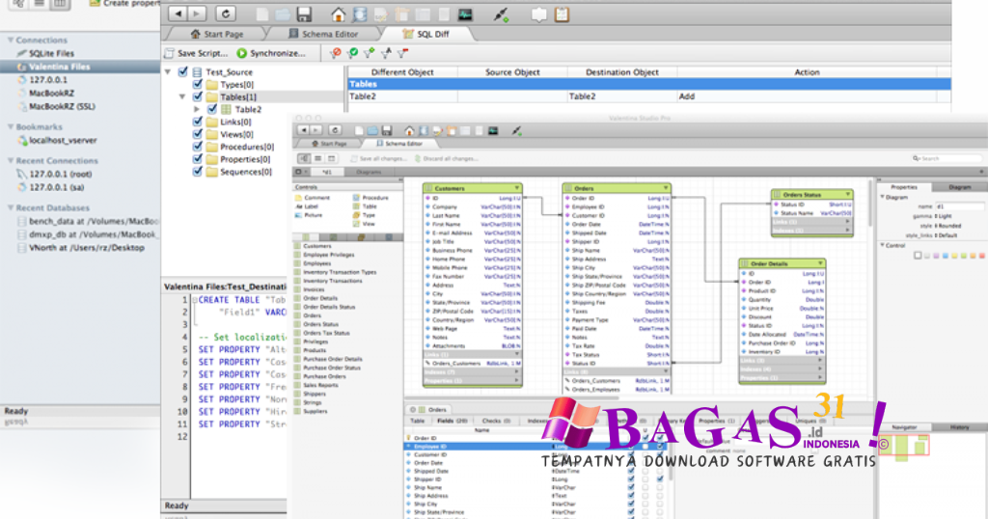Viewport: 988px width, 519px height.
Task: Click the refresh button in Schema Editor window
Action: [335, 129]
